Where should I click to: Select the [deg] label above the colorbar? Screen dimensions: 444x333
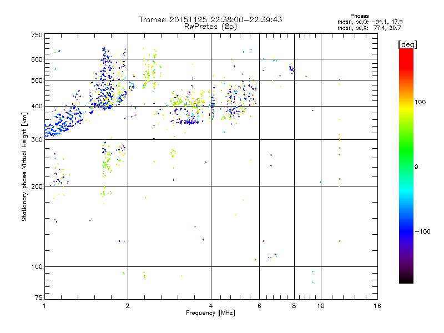[408, 44]
